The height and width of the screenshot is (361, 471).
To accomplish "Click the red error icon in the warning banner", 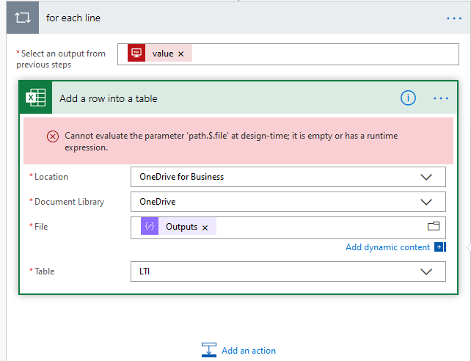I will click(x=52, y=136).
